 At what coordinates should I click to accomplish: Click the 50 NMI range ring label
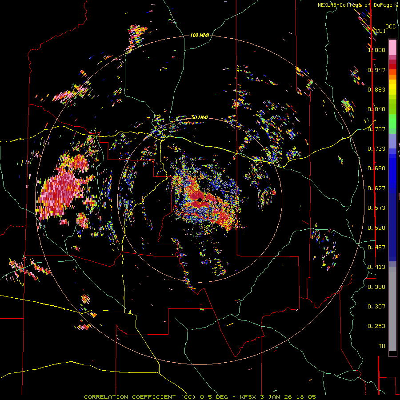pyautogui.click(x=200, y=117)
